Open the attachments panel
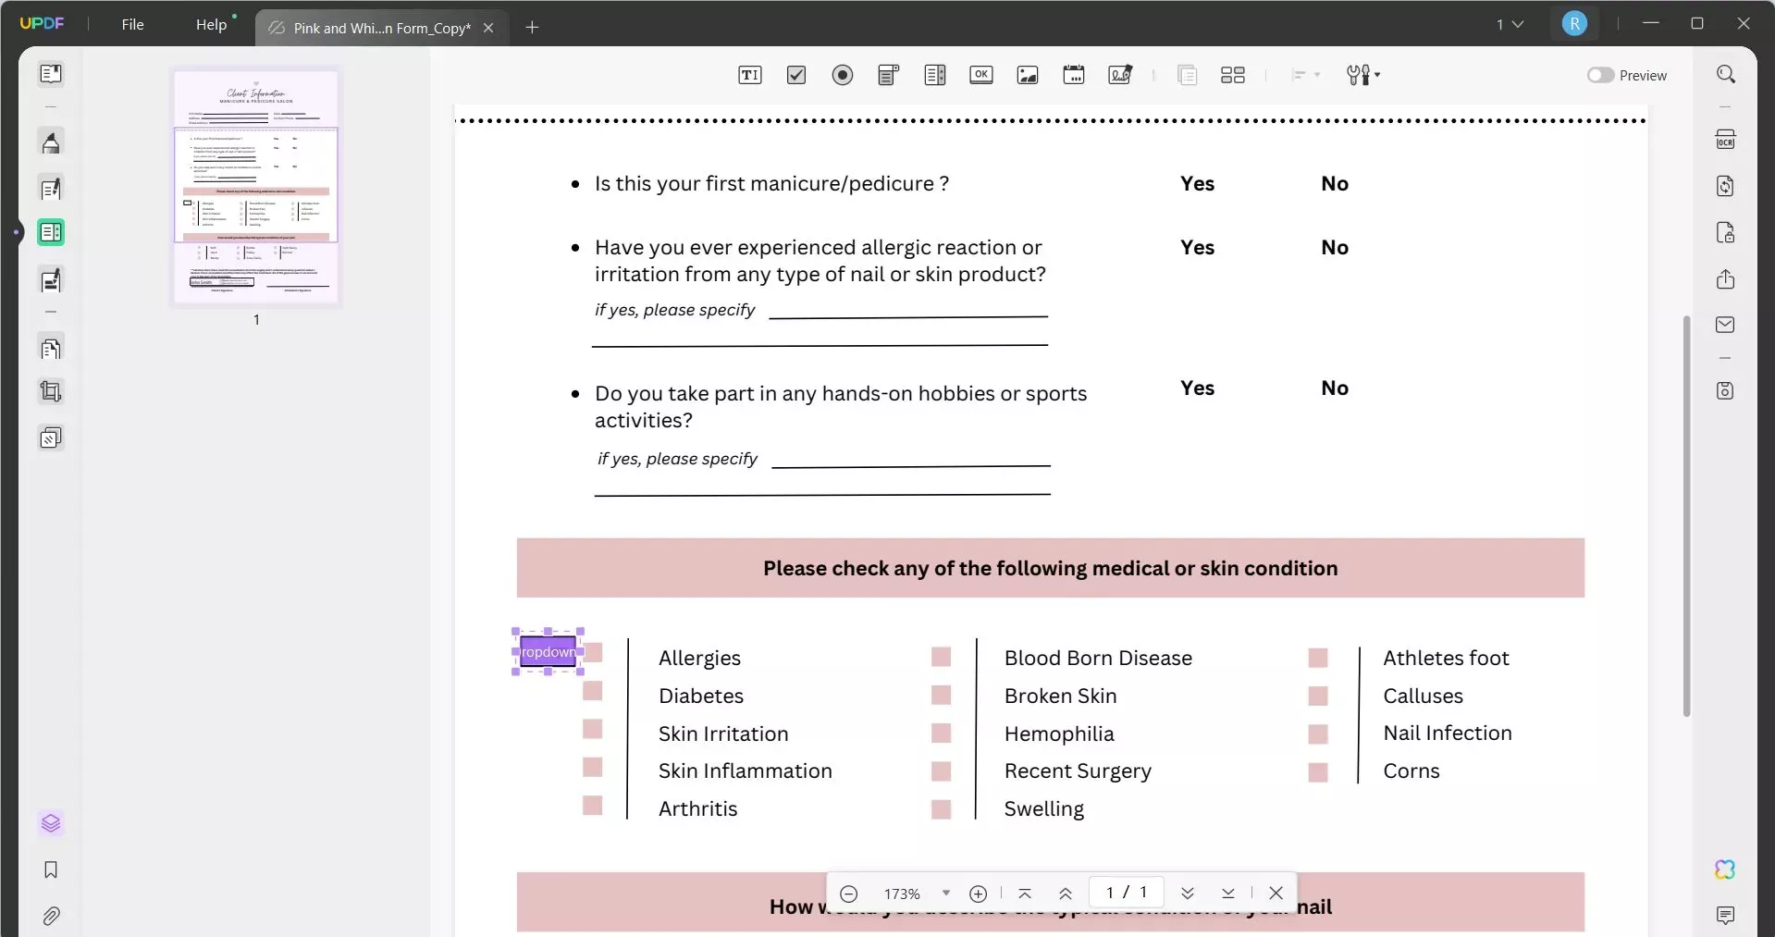The height and width of the screenshot is (937, 1775). (51, 916)
